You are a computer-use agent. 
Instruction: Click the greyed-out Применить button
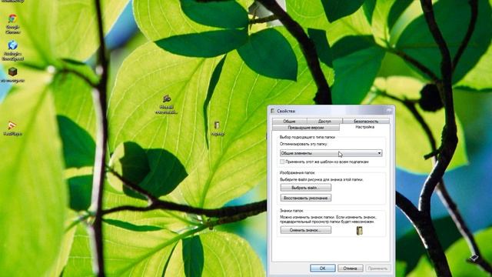(377, 269)
